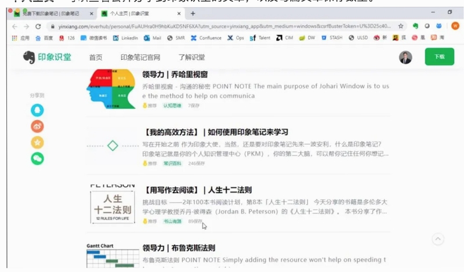Open the Apps shortcut in bookmarks bar
The image size is (464, 272).
[21, 38]
